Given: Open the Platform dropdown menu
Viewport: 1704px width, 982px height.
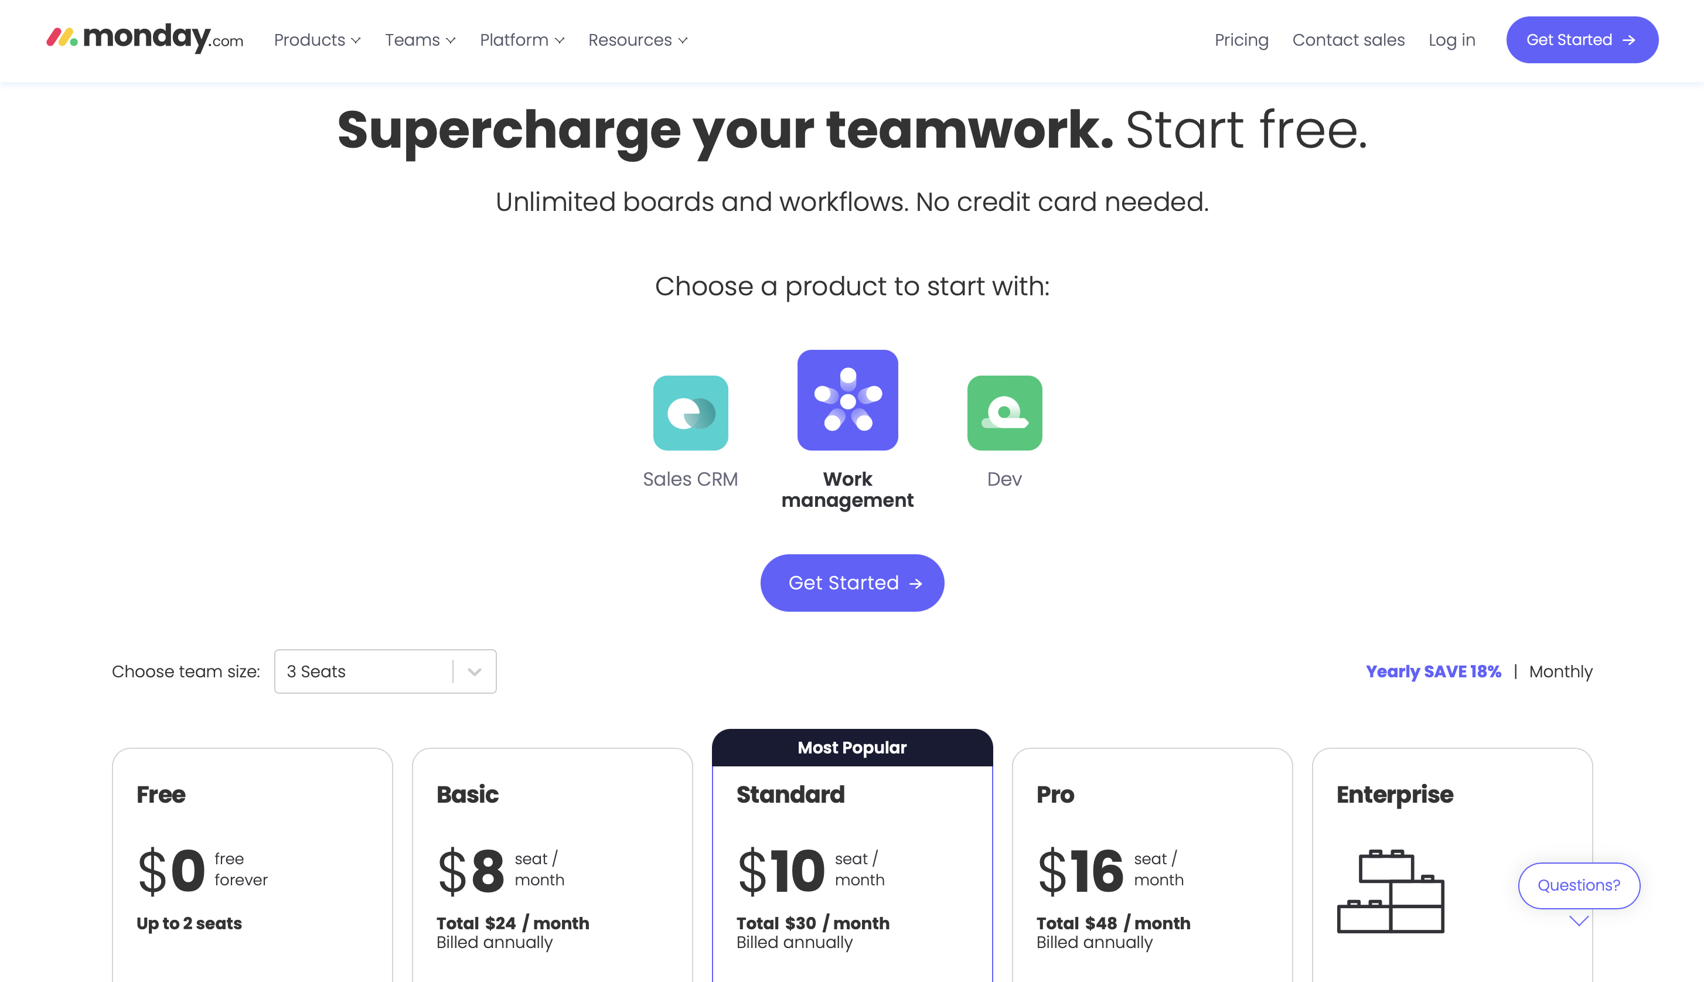Looking at the screenshot, I should pos(521,40).
